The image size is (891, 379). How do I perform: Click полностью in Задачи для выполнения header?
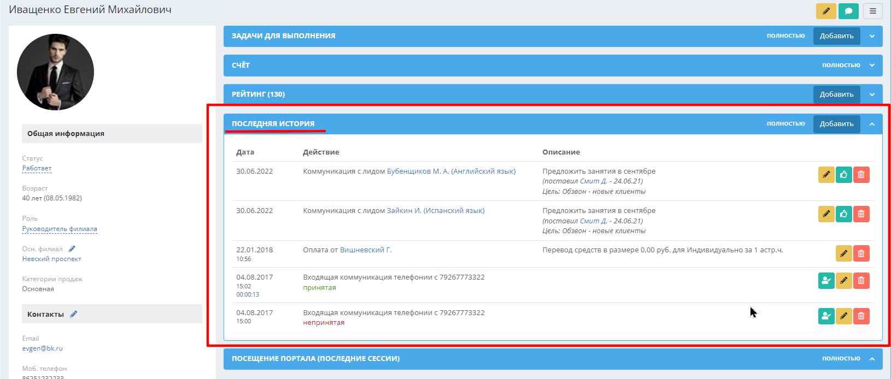[x=786, y=35]
